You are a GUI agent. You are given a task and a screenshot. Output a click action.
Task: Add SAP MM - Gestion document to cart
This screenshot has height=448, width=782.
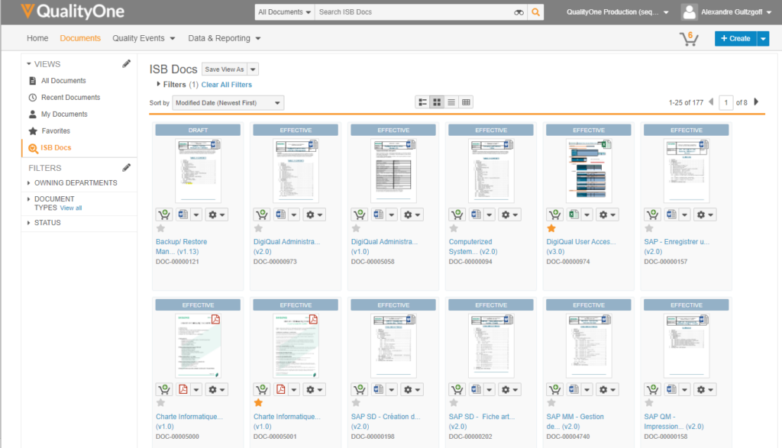click(555, 390)
